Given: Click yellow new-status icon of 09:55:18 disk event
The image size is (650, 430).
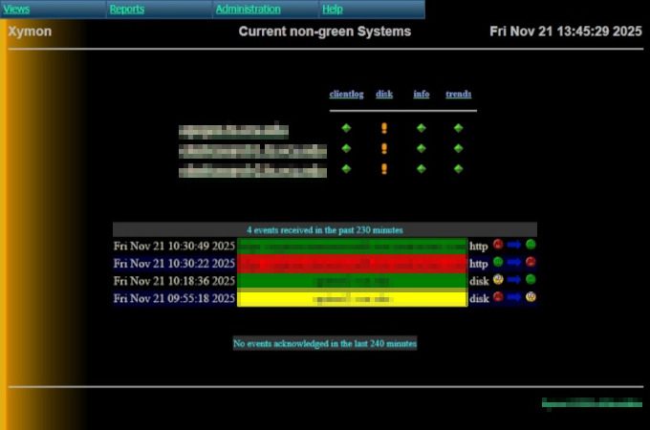Looking at the screenshot, I should click(x=531, y=296).
